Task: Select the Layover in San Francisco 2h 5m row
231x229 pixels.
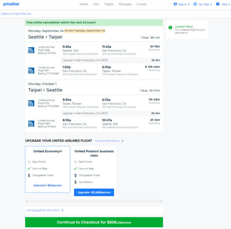Action: [x=111, y=60]
